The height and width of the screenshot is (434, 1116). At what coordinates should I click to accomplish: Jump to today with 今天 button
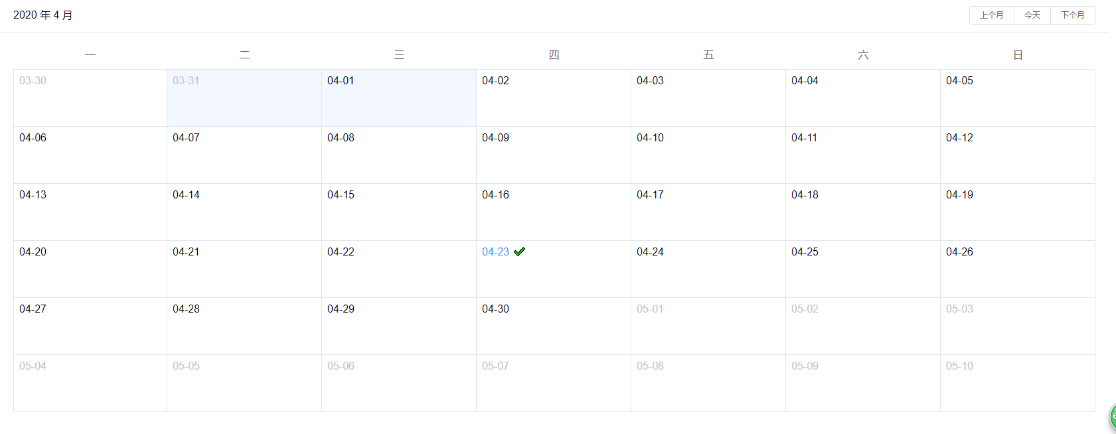(x=1032, y=15)
